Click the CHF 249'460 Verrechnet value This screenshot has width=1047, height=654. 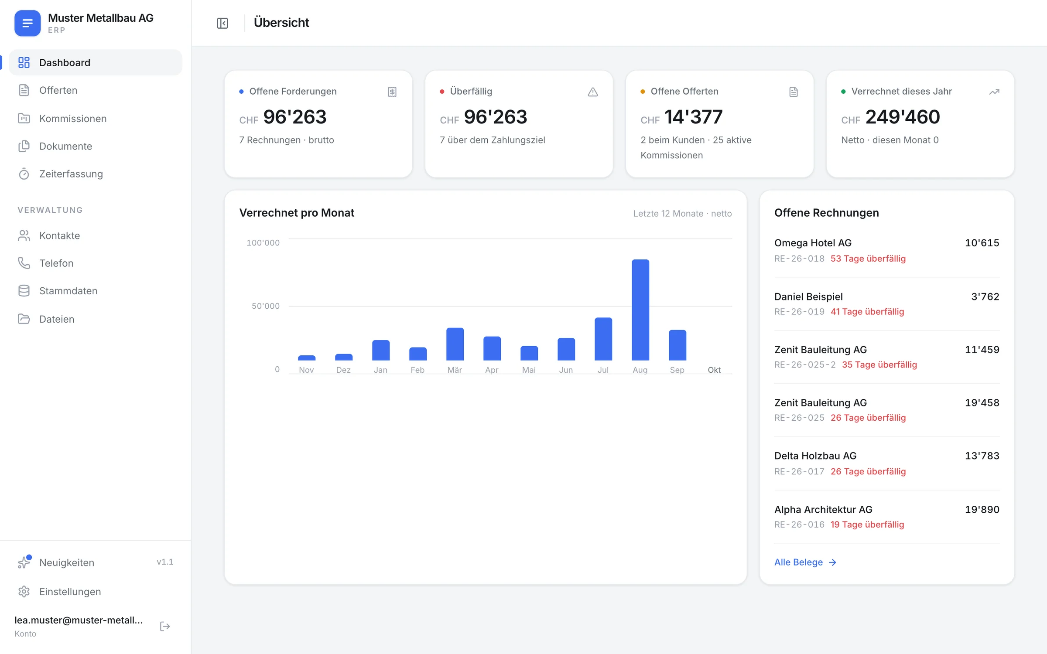(890, 117)
